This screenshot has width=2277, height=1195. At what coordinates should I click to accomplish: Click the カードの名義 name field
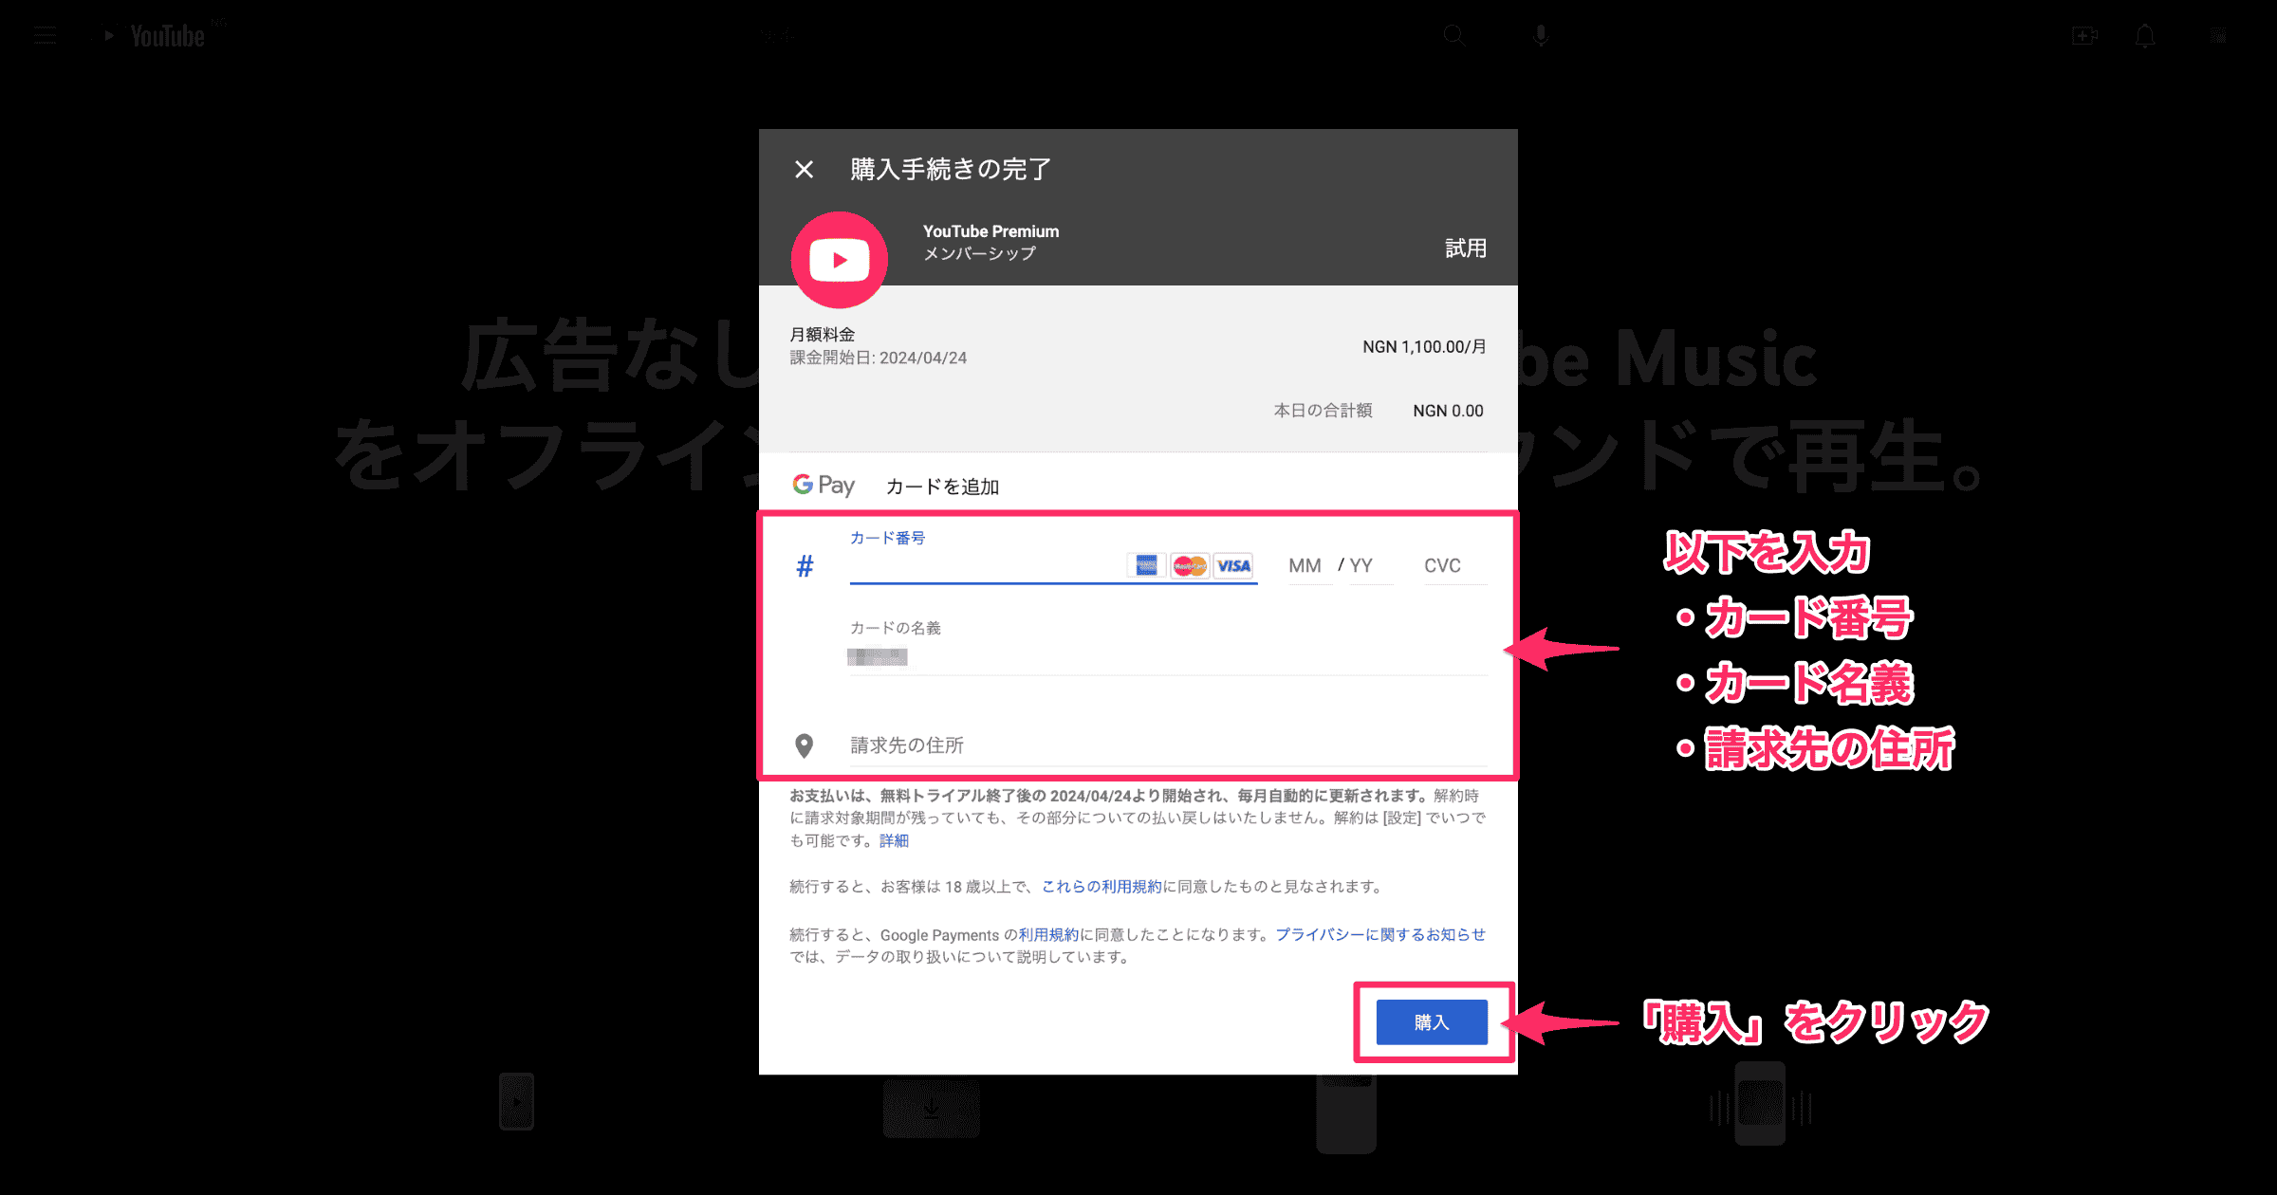click(x=1168, y=656)
